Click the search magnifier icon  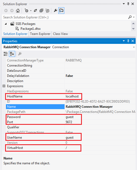pos(130,17)
